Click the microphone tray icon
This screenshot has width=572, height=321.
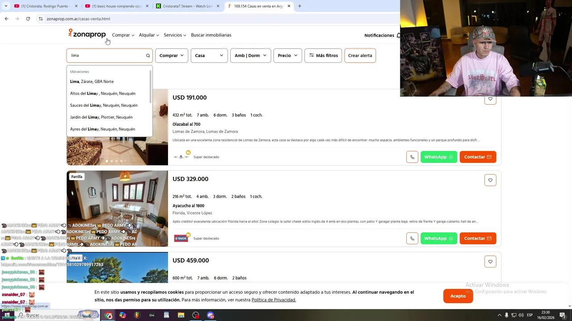[x=506, y=315]
